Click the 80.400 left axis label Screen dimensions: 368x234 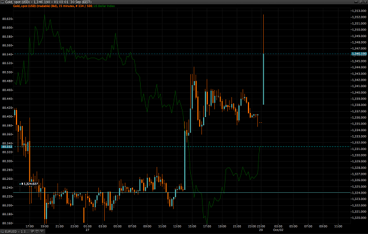click(7, 116)
